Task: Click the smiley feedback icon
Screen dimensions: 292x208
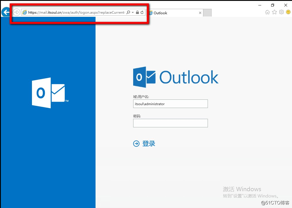Action: coord(288,12)
